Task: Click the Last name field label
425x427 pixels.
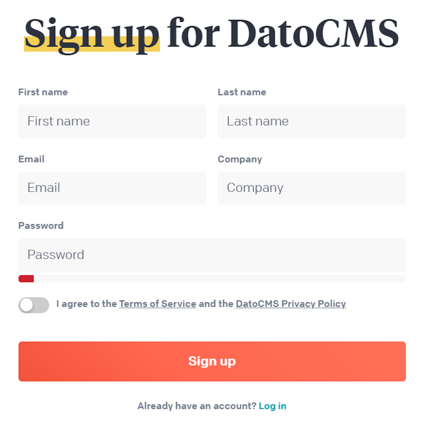Action: click(242, 92)
